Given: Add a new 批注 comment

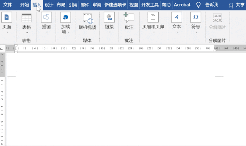Looking at the screenshot, I should click(129, 21).
